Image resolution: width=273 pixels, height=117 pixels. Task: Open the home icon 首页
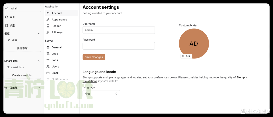point(7,17)
